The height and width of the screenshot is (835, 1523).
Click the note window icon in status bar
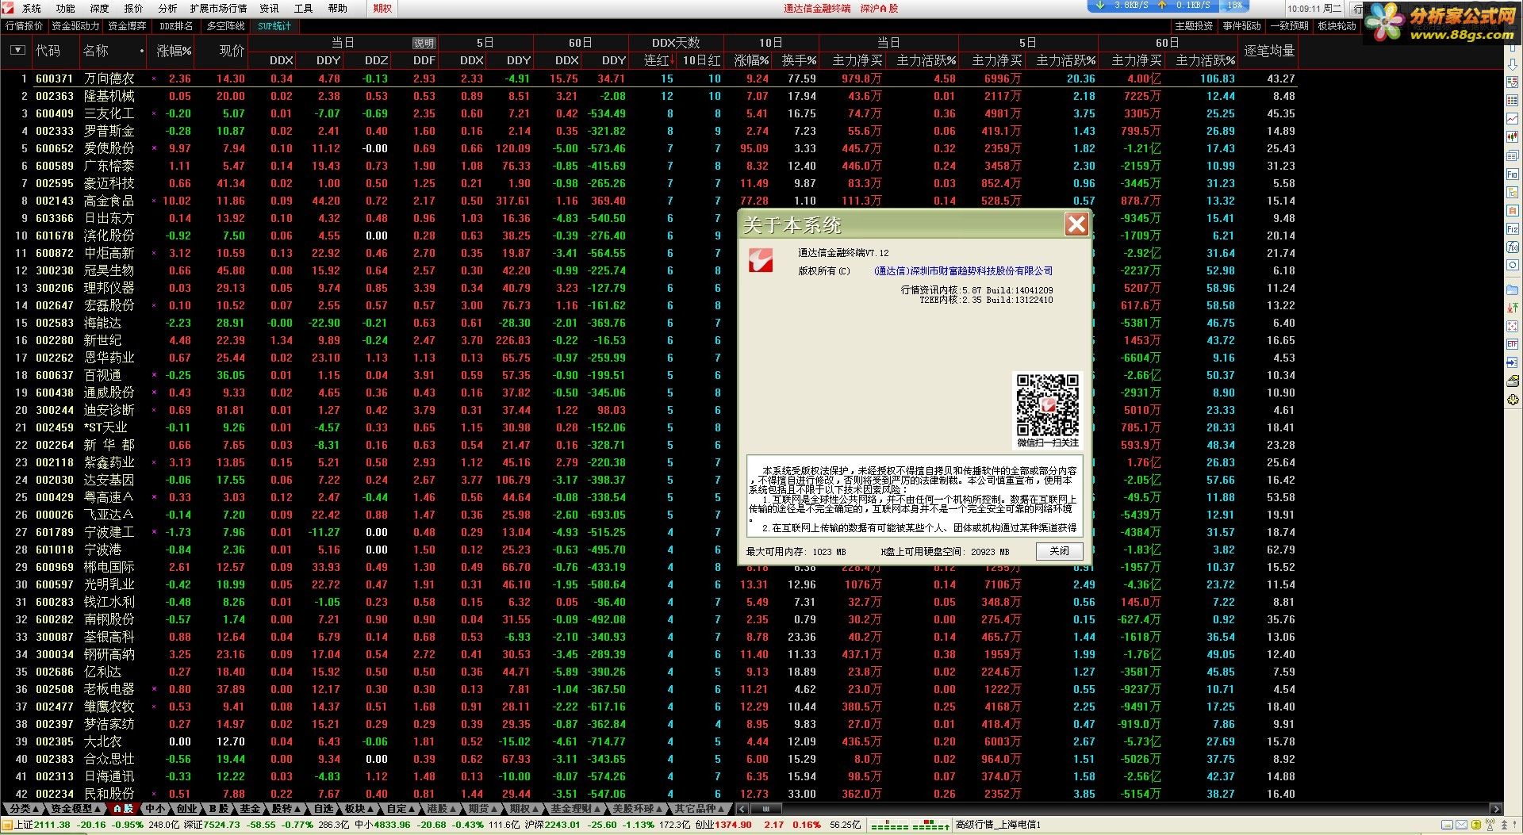(1447, 825)
